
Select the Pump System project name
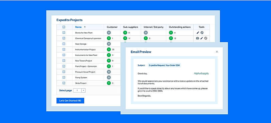click(81, 78)
